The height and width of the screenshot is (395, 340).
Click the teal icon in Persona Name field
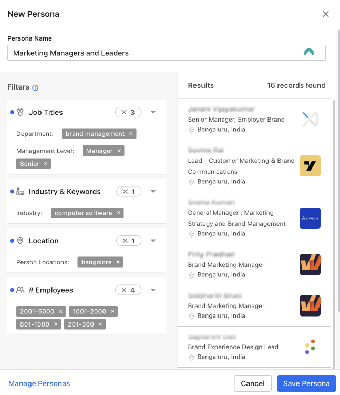point(309,53)
